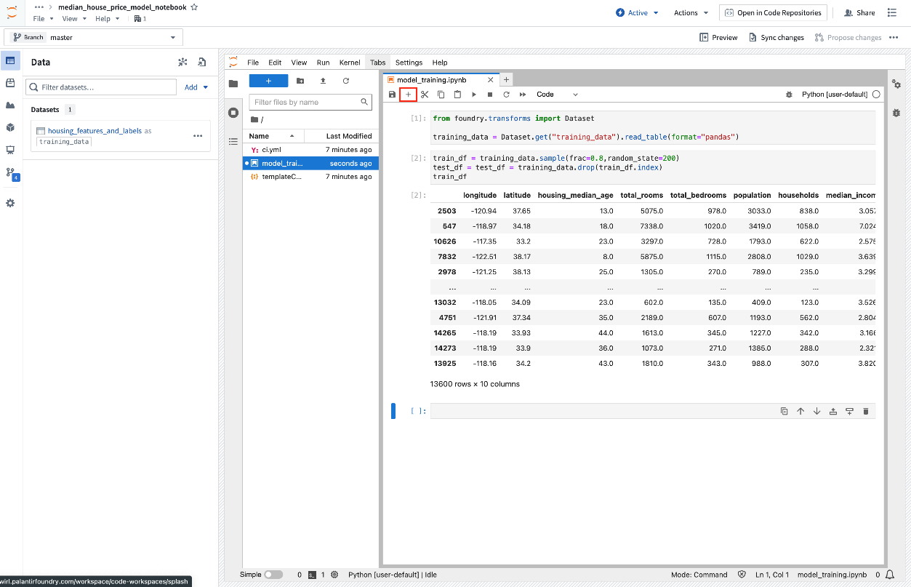Click the Python [user-default] kernel name
The image size is (911, 587).
tap(835, 95)
